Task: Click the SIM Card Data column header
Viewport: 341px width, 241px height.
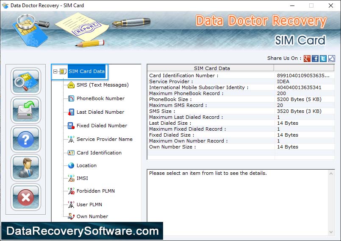Action: (x=211, y=68)
